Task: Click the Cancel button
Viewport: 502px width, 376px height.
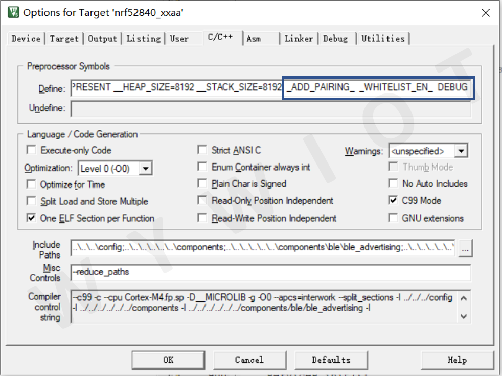Action: click(249, 360)
